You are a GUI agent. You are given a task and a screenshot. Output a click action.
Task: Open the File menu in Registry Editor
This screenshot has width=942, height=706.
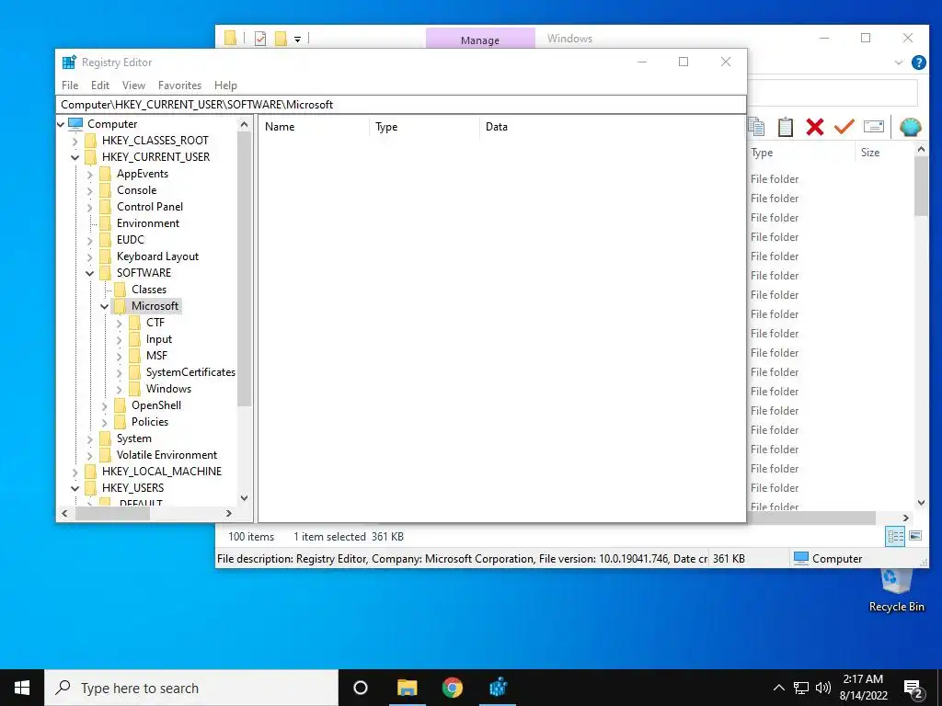pyautogui.click(x=70, y=85)
